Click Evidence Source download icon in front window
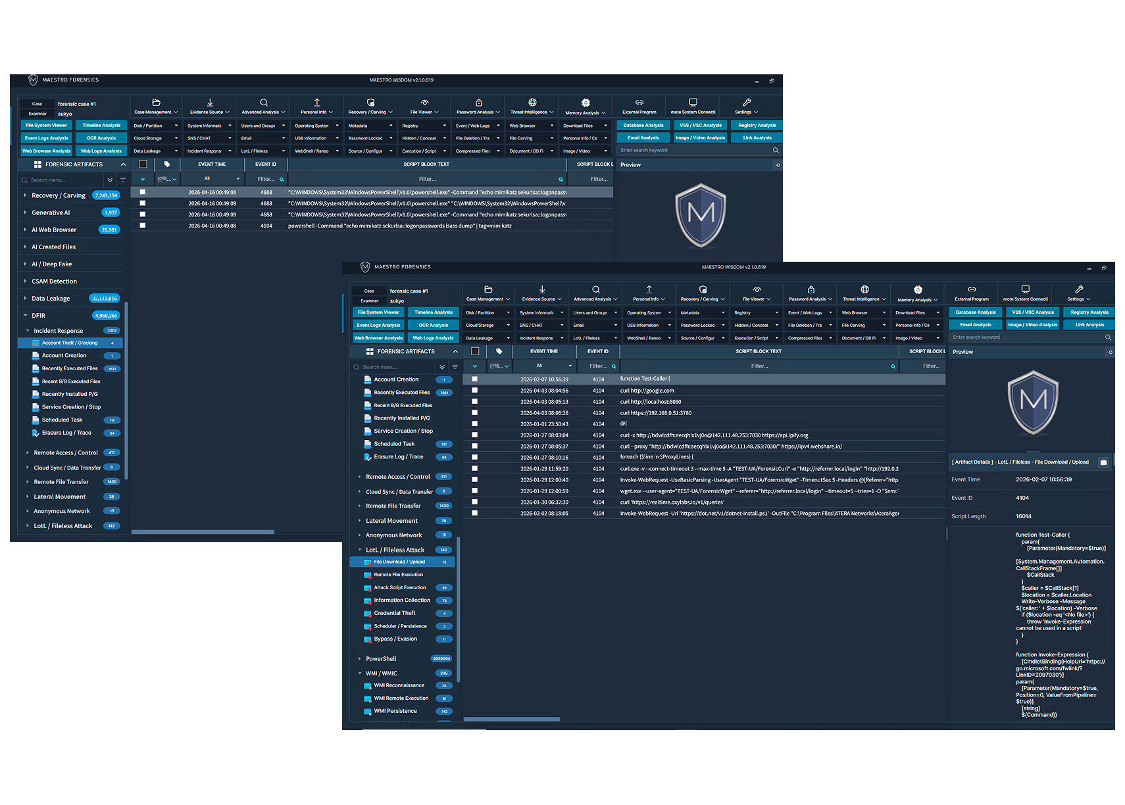The width and height of the screenshot is (1125, 805). pyautogui.click(x=542, y=289)
